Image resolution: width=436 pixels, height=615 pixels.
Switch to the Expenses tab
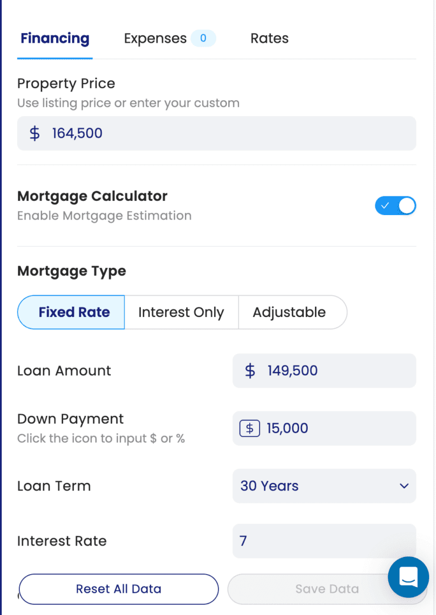coord(155,39)
